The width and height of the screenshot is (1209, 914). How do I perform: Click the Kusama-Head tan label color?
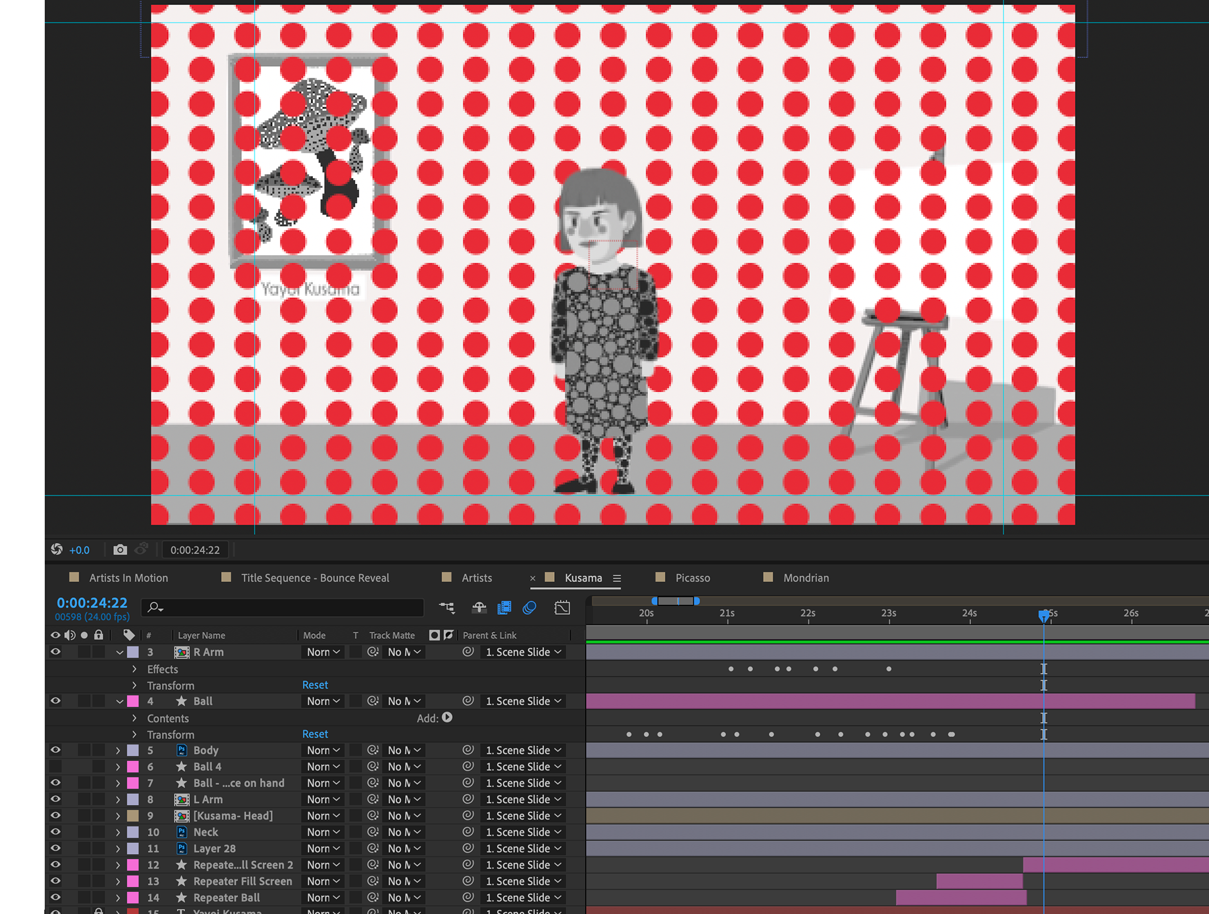[133, 816]
